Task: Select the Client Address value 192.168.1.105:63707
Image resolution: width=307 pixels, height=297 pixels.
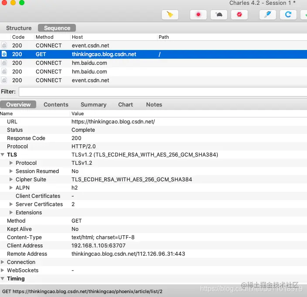Action: coord(99,245)
